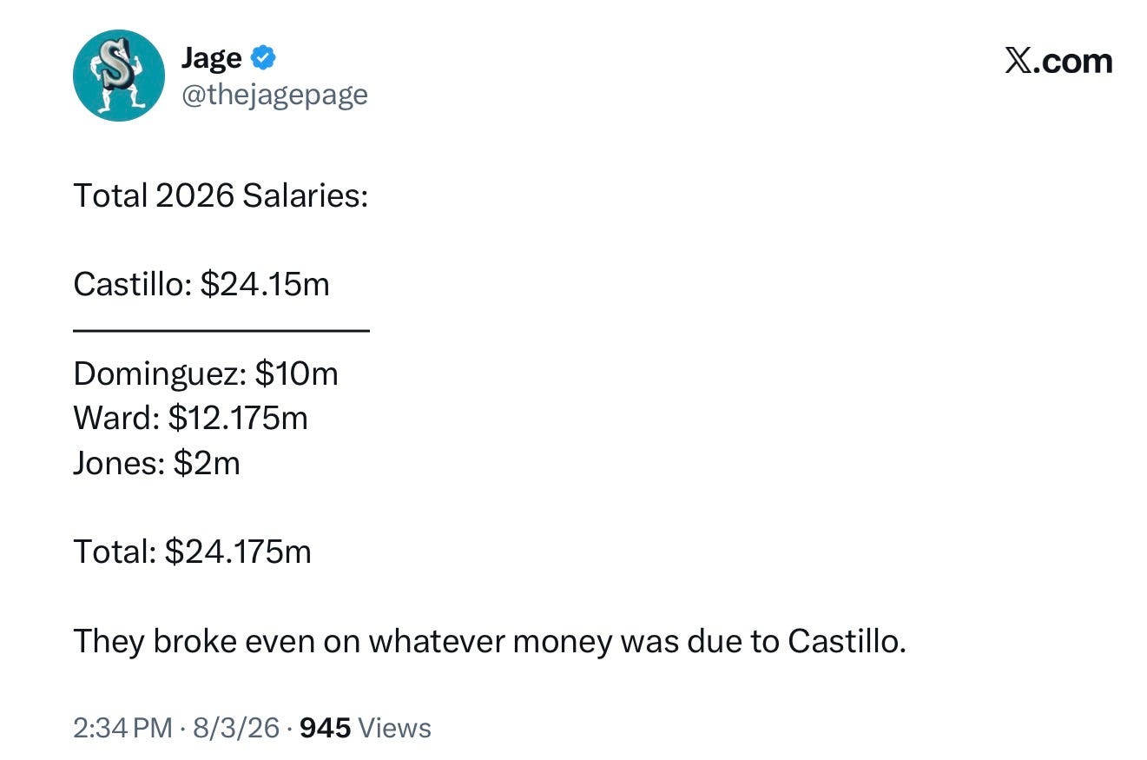Click the 2:34 PM timestamp
The width and height of the screenshot is (1147, 760).
pyautogui.click(x=122, y=727)
